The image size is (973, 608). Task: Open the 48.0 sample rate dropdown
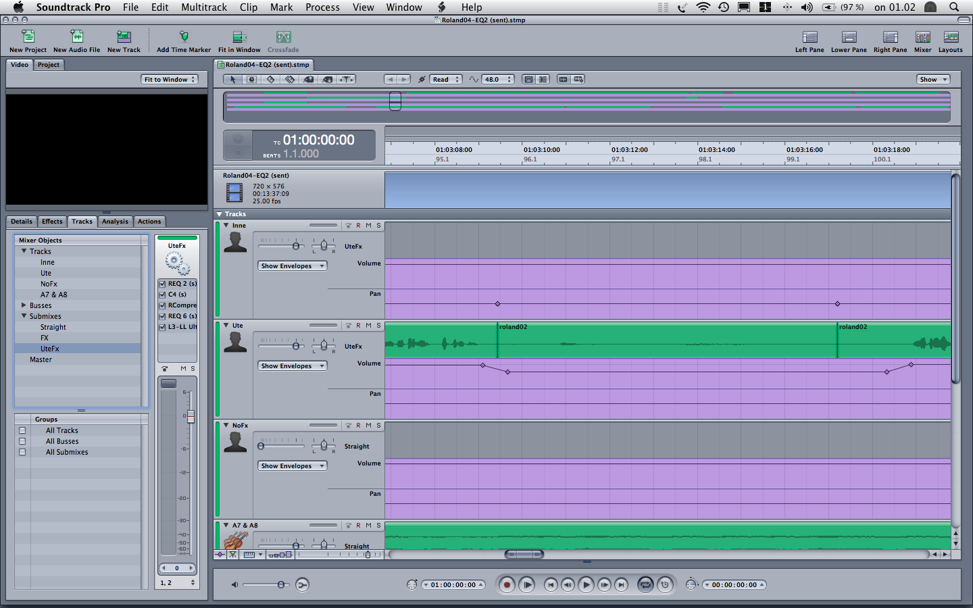(498, 79)
